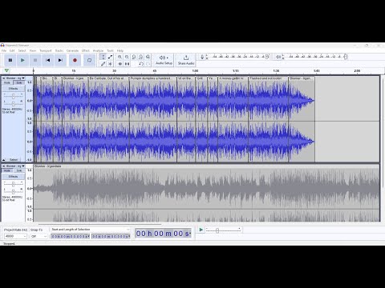Mute the first (blue) track
The width and height of the screenshot is (385, 288).
tap(7, 83)
